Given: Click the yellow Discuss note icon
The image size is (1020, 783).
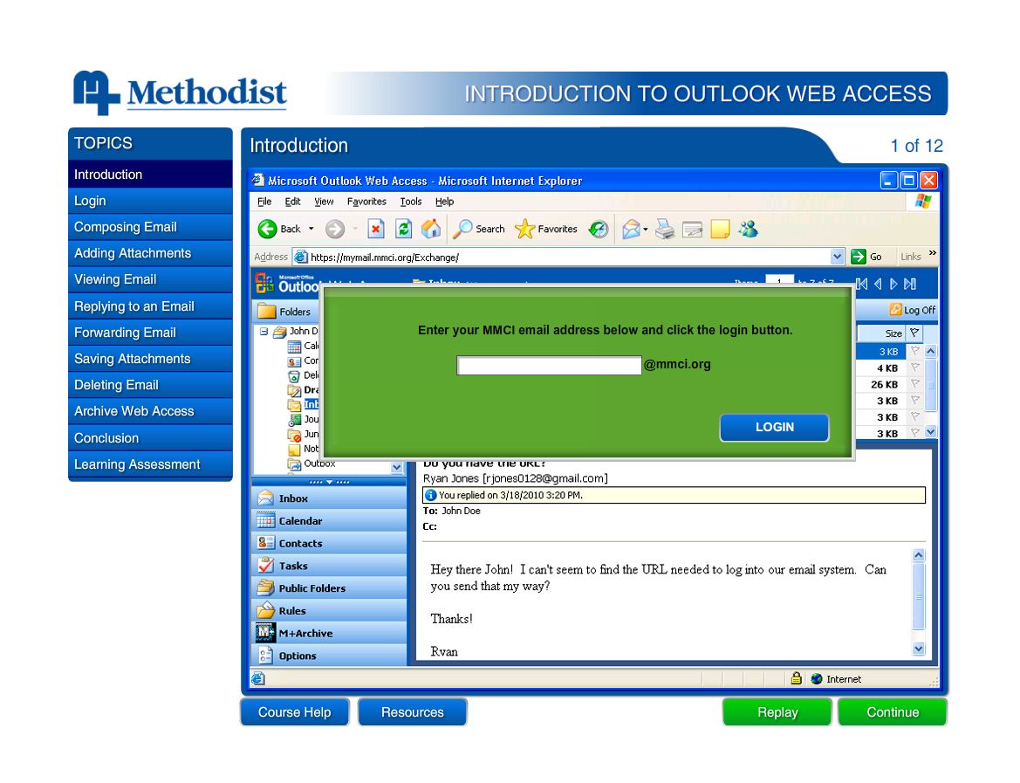Looking at the screenshot, I should pyautogui.click(x=720, y=229).
